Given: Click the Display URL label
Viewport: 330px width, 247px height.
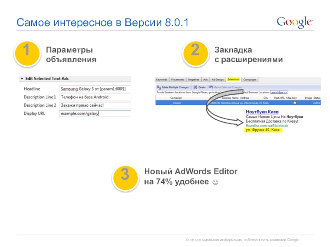Looking at the screenshot, I should 35,114.
